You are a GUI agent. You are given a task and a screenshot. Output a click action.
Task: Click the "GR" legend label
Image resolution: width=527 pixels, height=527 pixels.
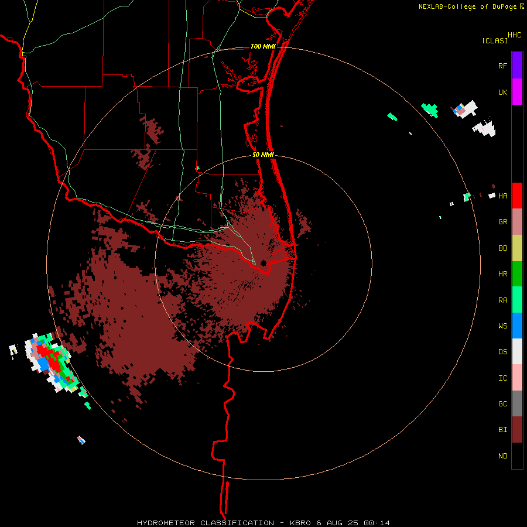pyautogui.click(x=502, y=222)
